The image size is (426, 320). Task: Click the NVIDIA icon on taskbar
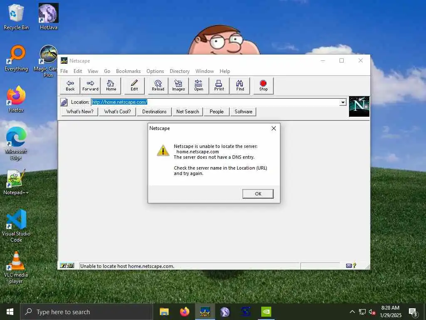[266, 312]
